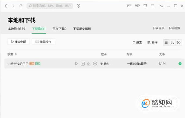Go back with the left arrow

click(x=6, y=6)
